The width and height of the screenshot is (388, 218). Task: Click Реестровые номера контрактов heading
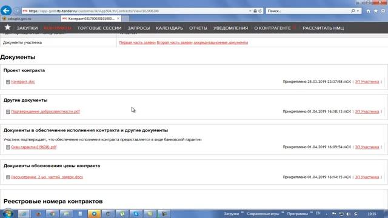53,202
